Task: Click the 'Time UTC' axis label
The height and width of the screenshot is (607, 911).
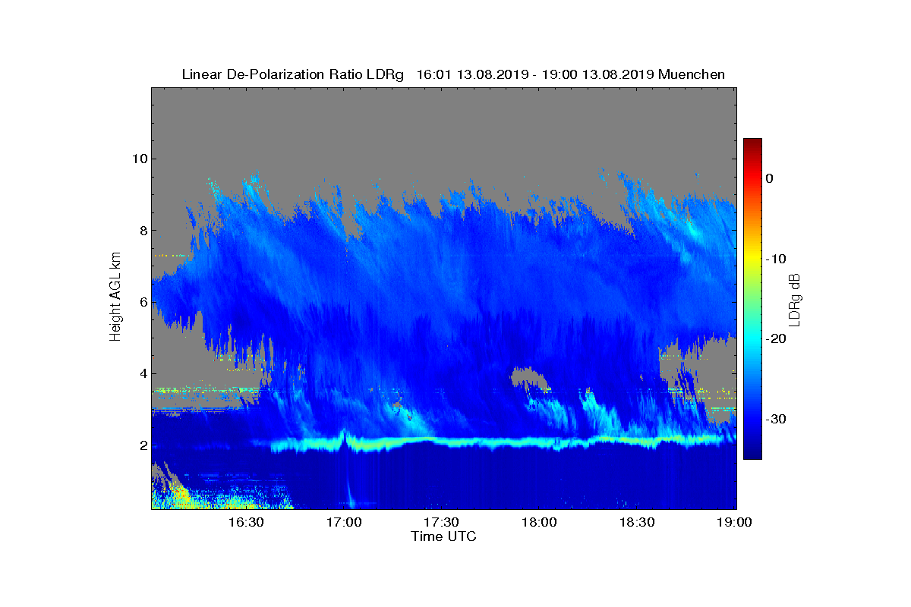Action: pos(444,536)
